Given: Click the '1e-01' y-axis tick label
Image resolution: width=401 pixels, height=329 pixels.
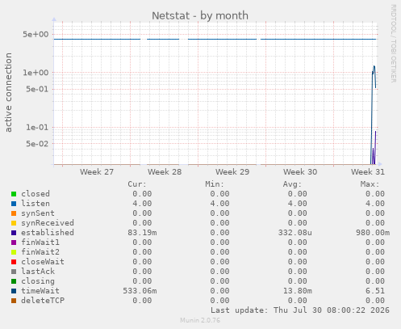Looking at the screenshot, I should click(x=37, y=128).
